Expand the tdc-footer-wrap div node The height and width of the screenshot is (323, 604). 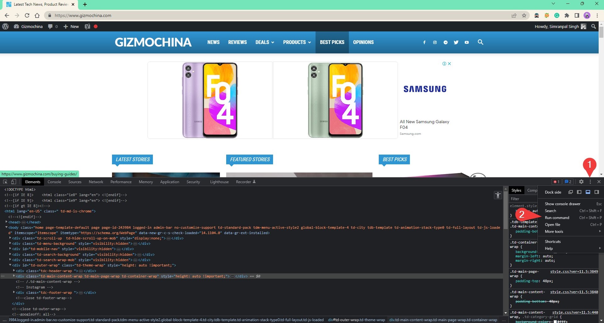pos(14,292)
